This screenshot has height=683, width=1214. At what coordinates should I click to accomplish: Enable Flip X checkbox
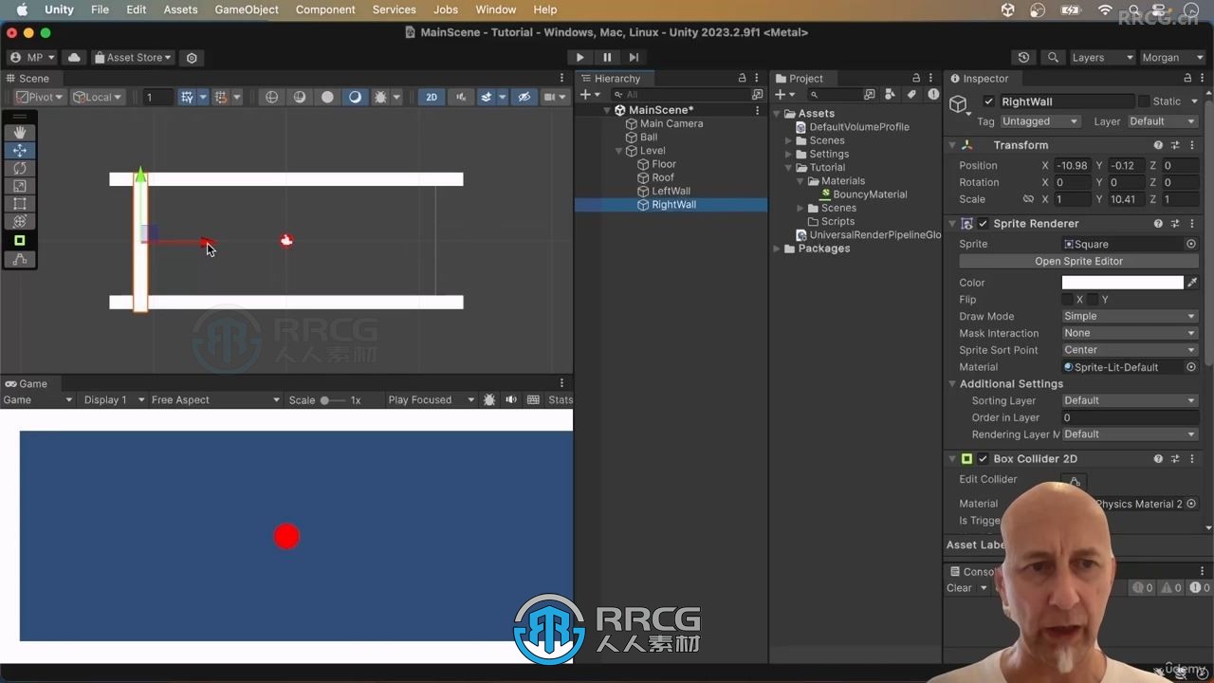coord(1068,300)
